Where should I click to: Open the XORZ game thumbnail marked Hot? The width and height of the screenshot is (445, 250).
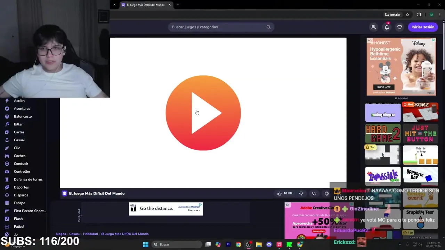coord(420,112)
